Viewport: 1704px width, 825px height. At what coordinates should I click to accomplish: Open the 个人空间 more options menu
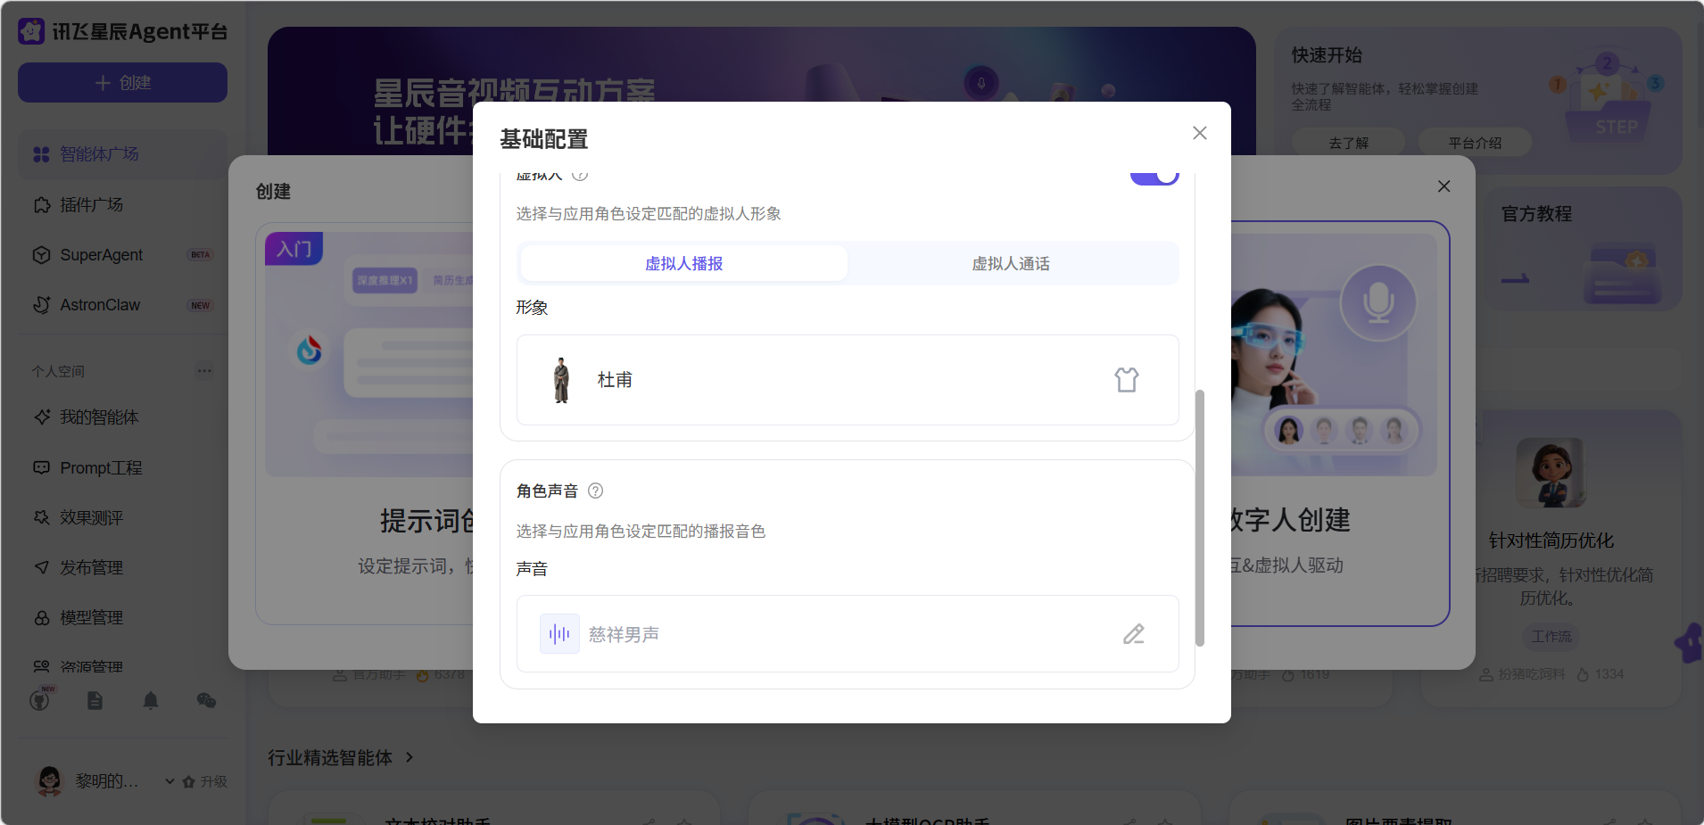click(x=204, y=371)
